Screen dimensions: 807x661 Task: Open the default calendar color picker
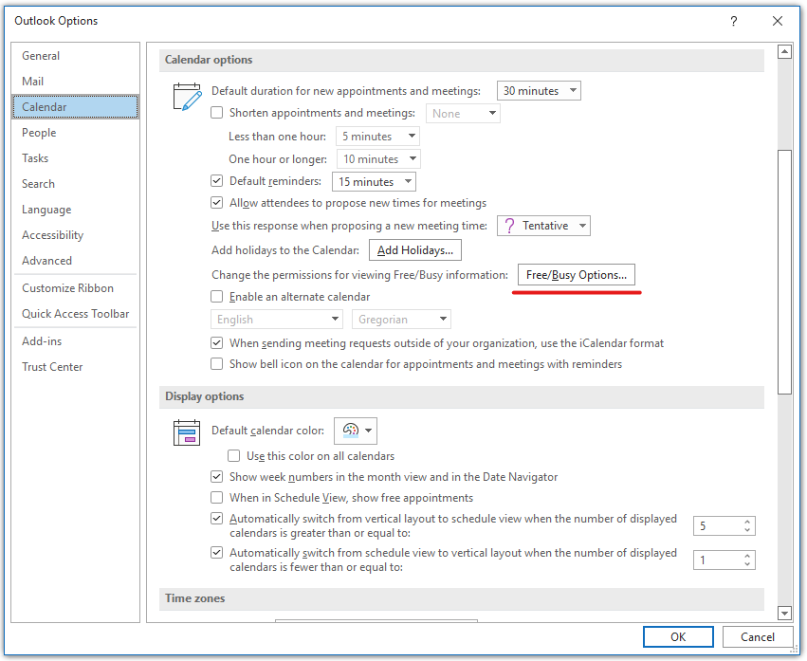click(356, 431)
